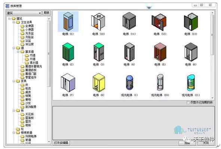Collapse the root 建筑 tree node

pos(9,19)
